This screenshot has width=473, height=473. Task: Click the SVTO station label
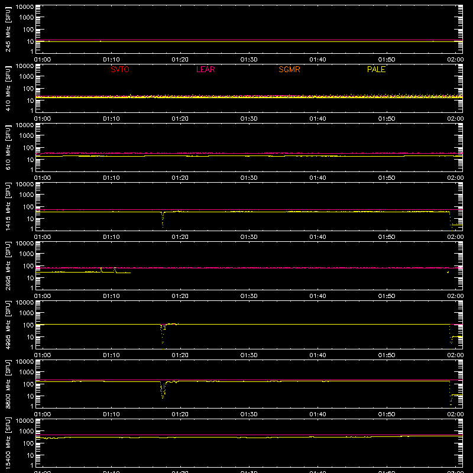(x=120, y=69)
